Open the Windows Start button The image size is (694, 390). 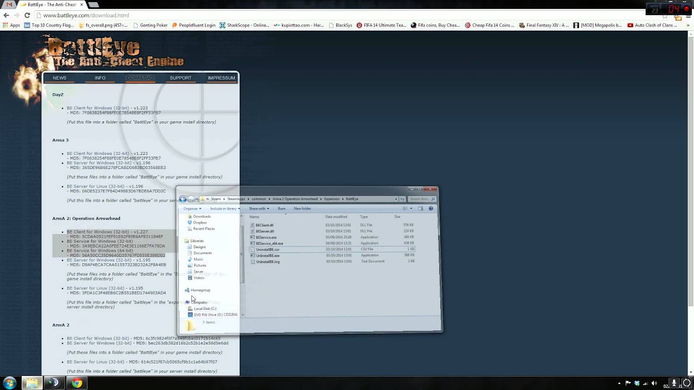(x=9, y=383)
